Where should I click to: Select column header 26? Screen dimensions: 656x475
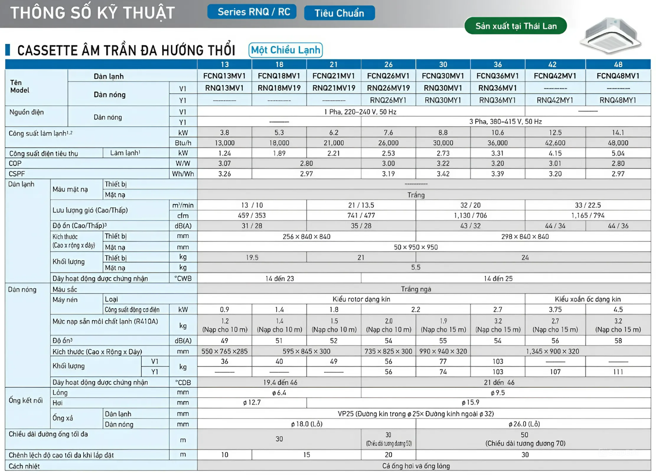click(388, 64)
